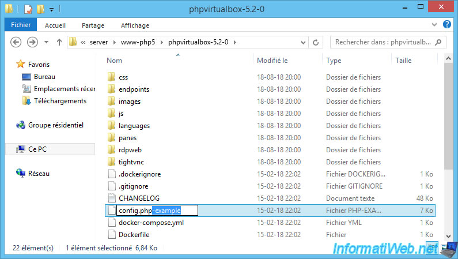Select the tightvnc folder icon

tap(112, 162)
